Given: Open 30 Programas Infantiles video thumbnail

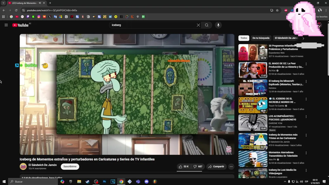Looking at the screenshot, I should click(253, 52).
